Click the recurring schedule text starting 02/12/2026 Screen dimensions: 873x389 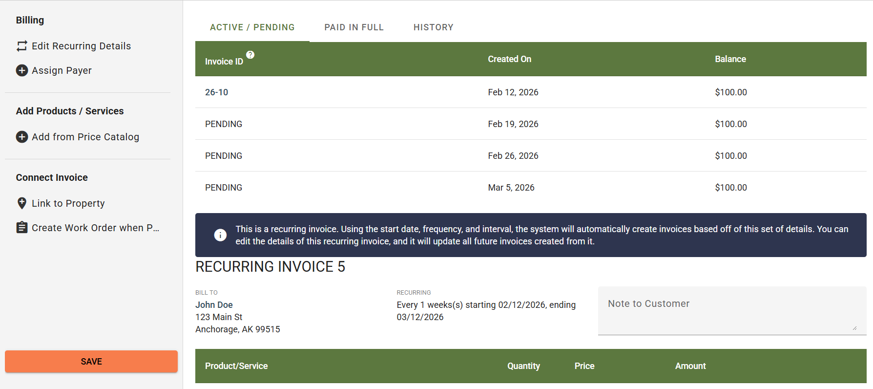pos(486,311)
